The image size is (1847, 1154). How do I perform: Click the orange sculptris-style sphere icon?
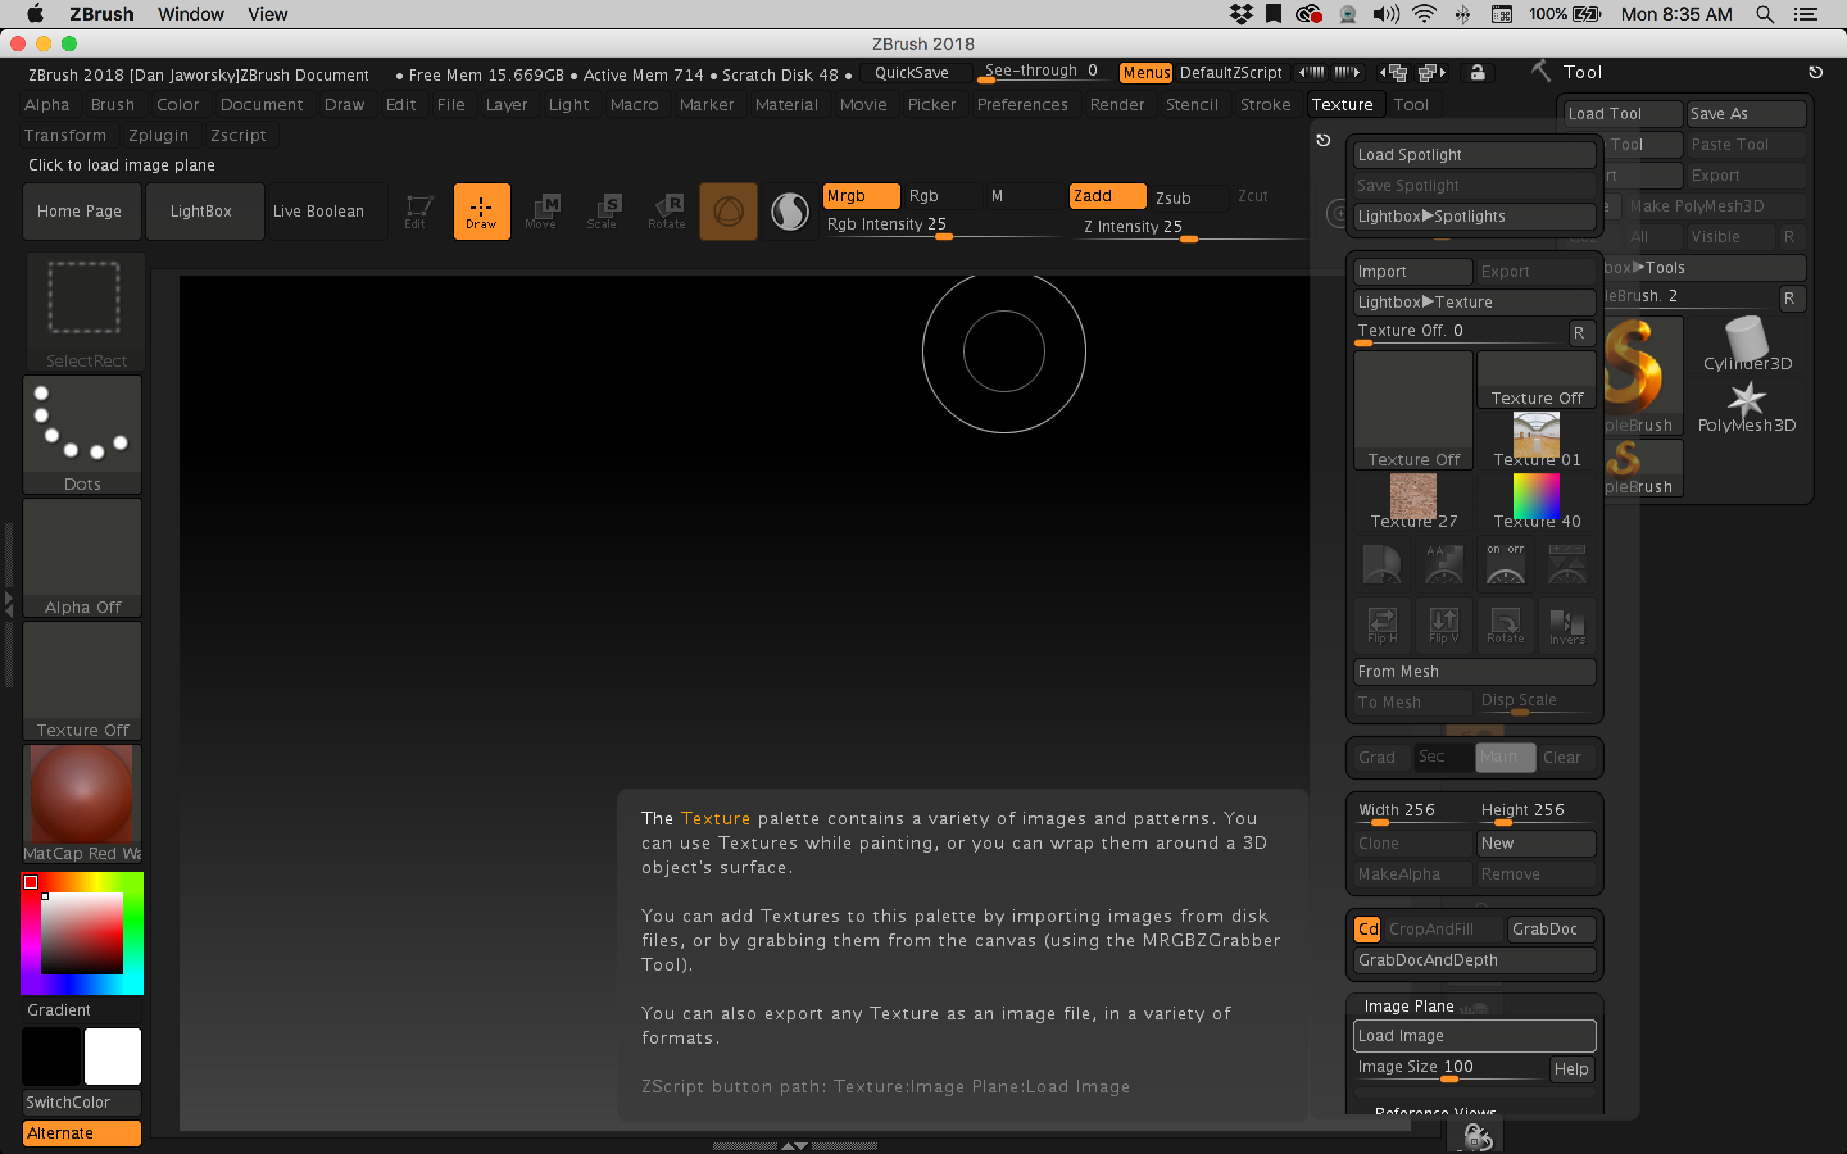(x=728, y=212)
